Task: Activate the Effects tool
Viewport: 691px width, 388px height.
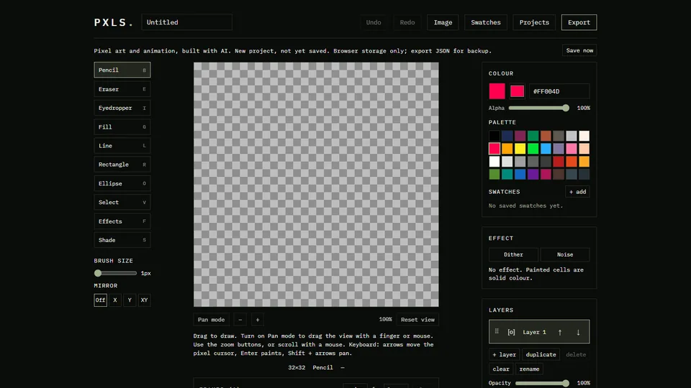Action: tap(122, 221)
